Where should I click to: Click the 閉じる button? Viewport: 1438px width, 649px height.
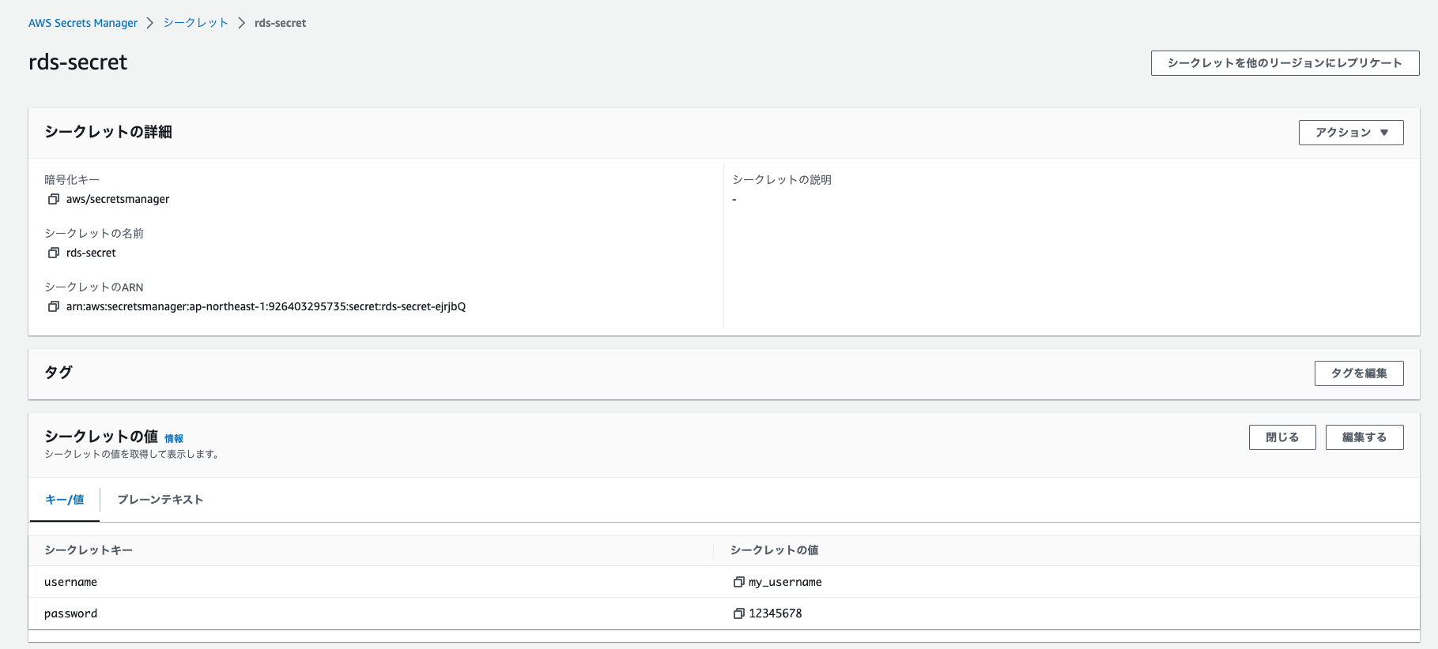[x=1282, y=437]
